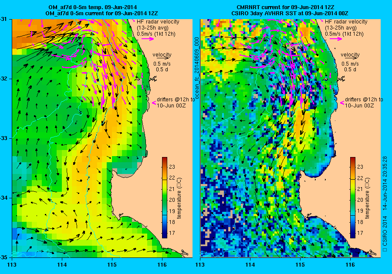The image size is (392, 274).
Task: Click the 19 tick on right color bar
Action: click(360, 211)
